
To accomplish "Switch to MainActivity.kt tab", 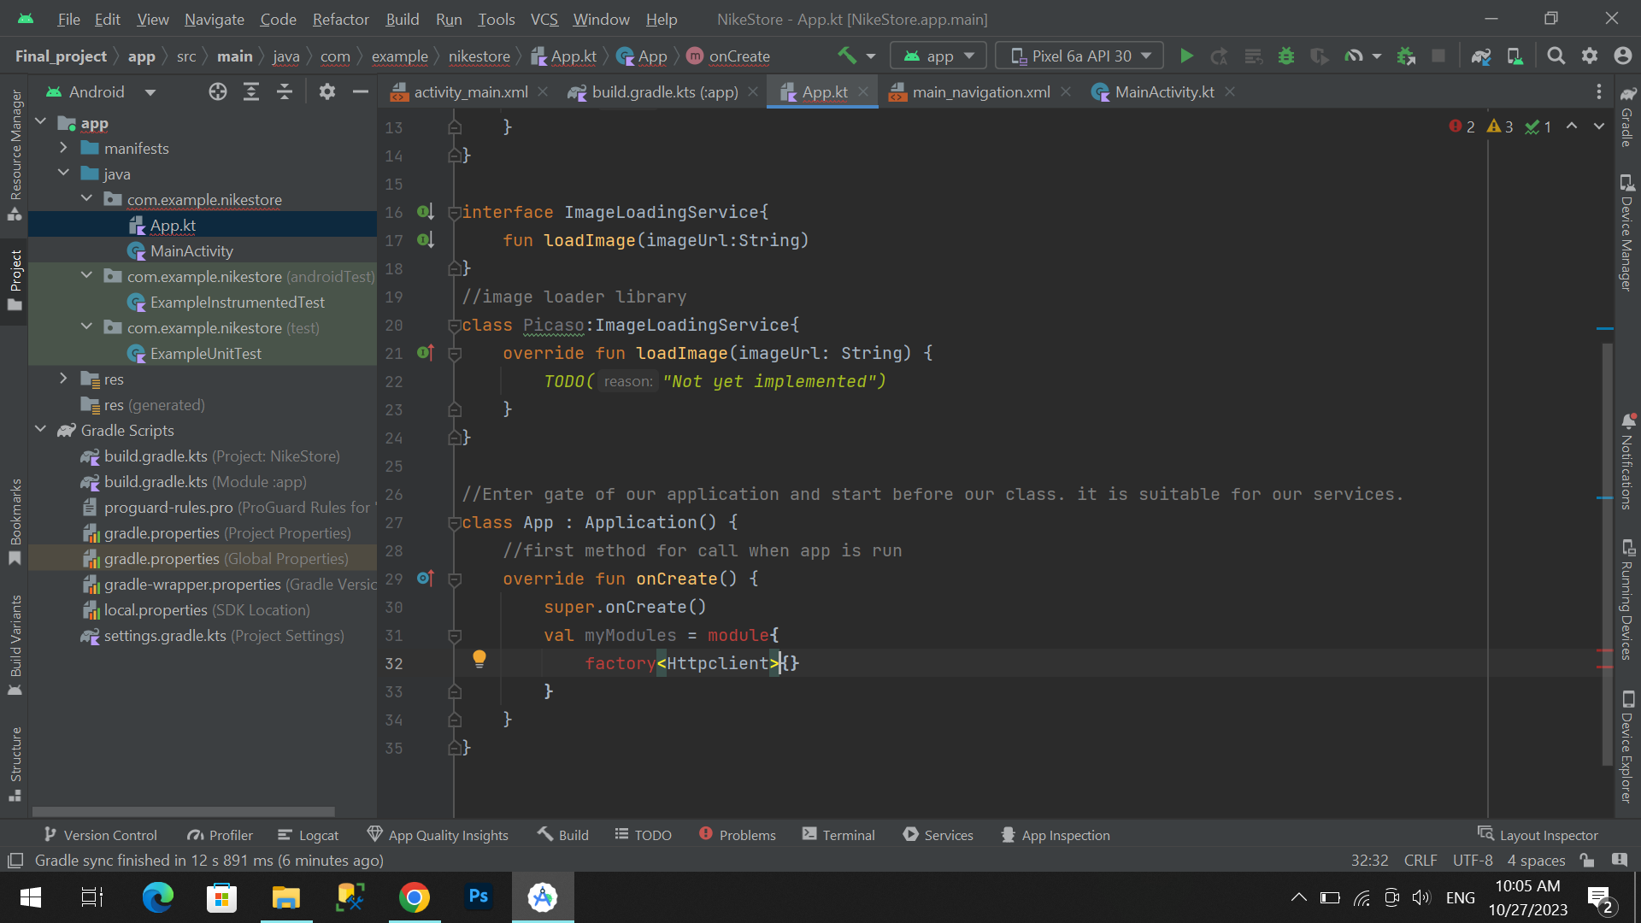I will [x=1164, y=91].
